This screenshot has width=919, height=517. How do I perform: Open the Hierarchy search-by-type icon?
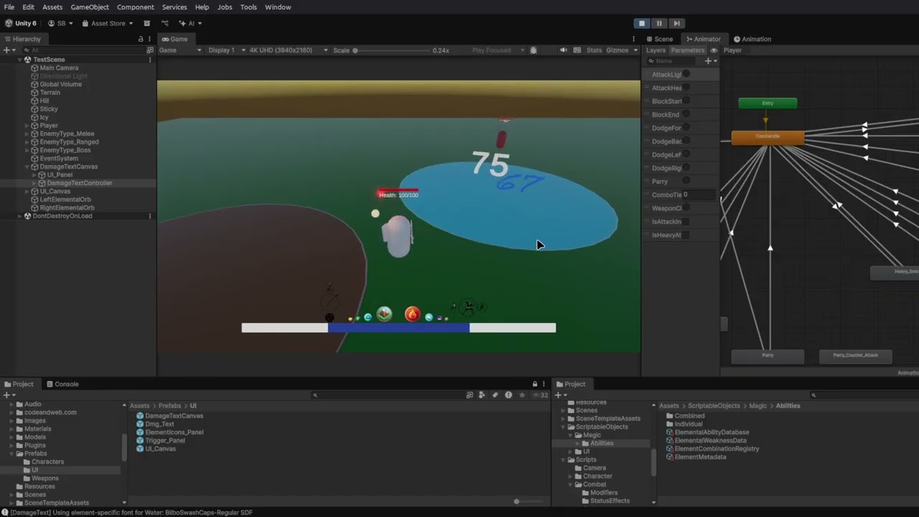[x=150, y=50]
